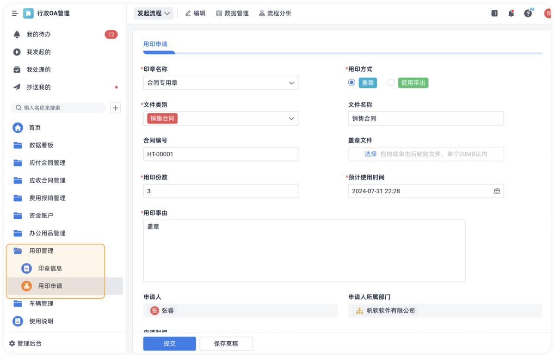Open calendar picker icon in 预计使用时间
The image size is (555, 357).
point(497,191)
